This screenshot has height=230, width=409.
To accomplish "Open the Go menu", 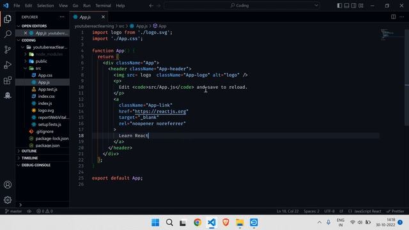I will click(75, 6).
